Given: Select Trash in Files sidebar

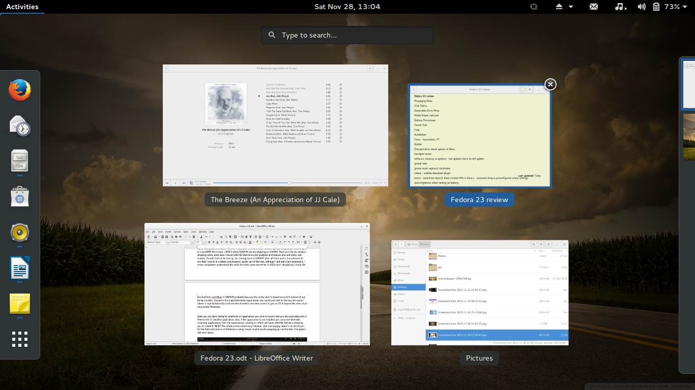Looking at the screenshot, I should click(x=409, y=301).
